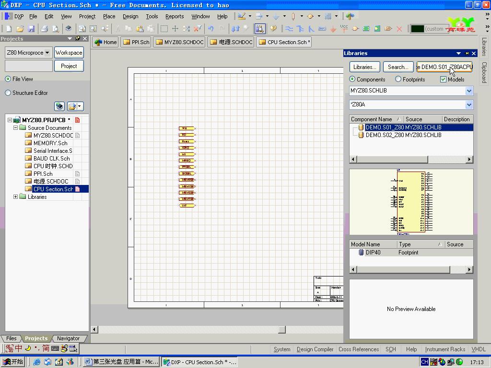The width and height of the screenshot is (491, 368).
Task: Toggle the Models checkbox
Action: click(443, 80)
